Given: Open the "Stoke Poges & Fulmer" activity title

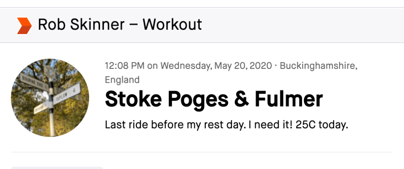Looking at the screenshot, I should pyautogui.click(x=214, y=100).
